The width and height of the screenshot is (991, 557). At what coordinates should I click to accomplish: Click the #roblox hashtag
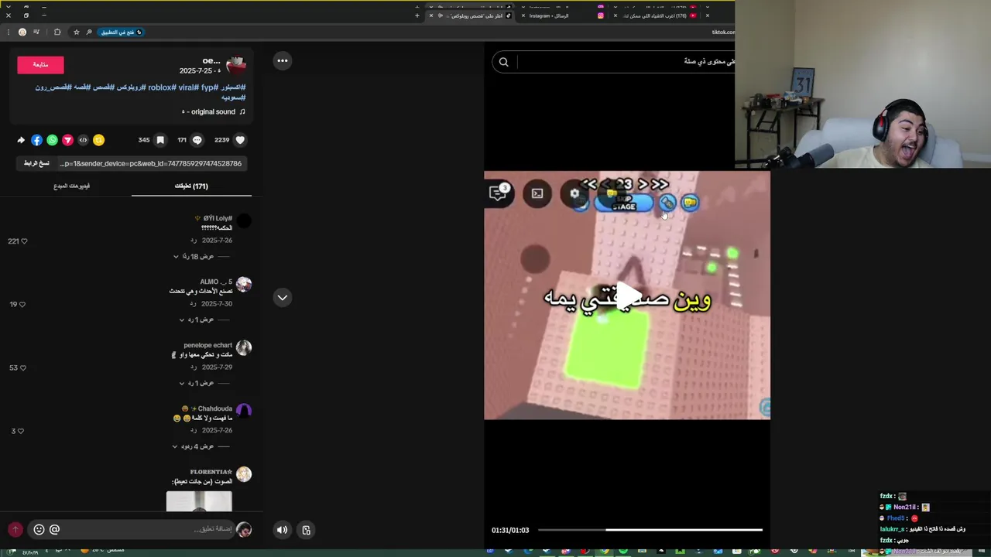tap(161, 87)
